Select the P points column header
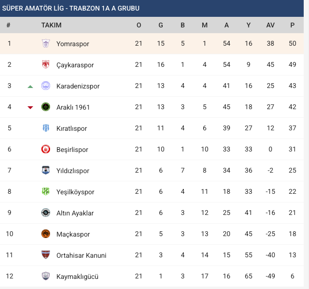Viewport: 309px width, 289px height. [293, 25]
